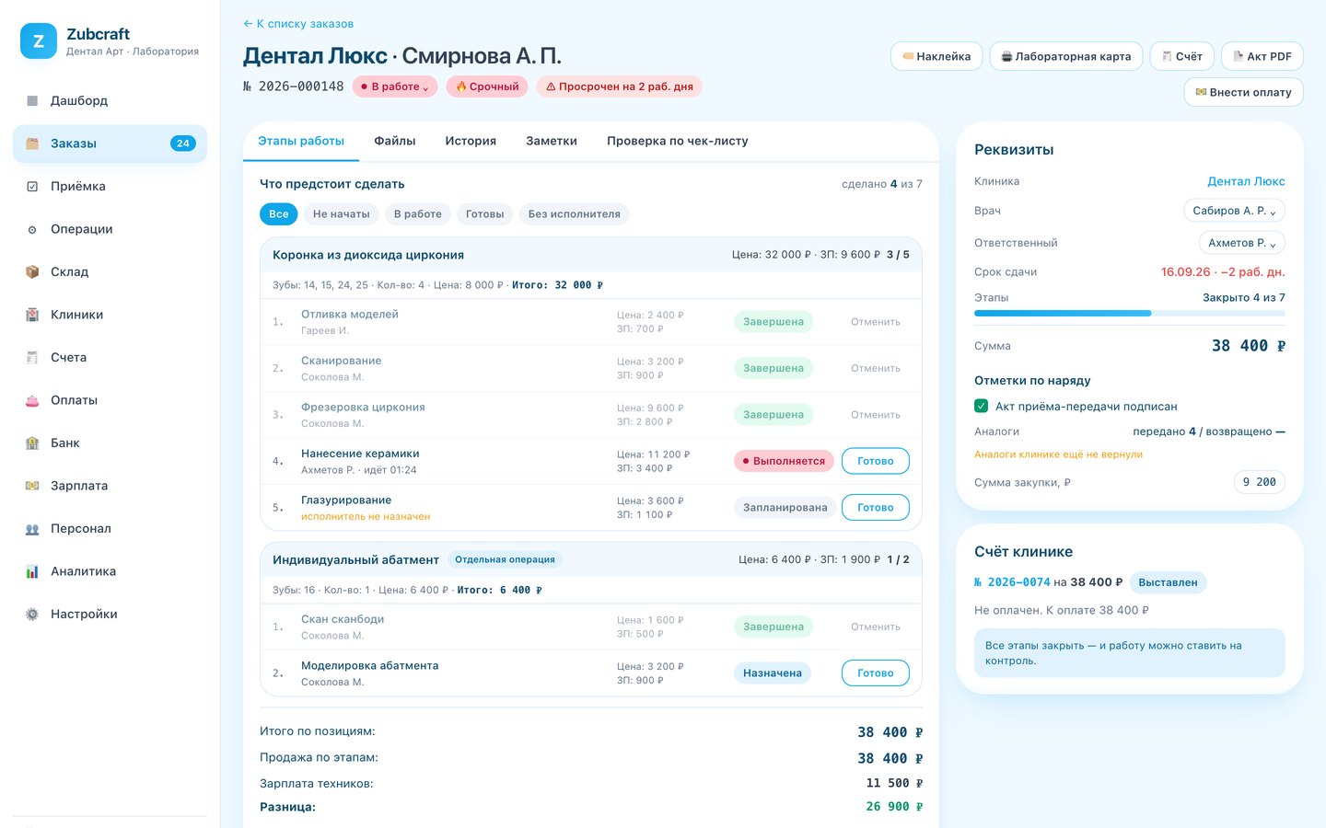Select the Счета sidebar icon
Image resolution: width=1326 pixels, height=828 pixels.
(x=32, y=357)
